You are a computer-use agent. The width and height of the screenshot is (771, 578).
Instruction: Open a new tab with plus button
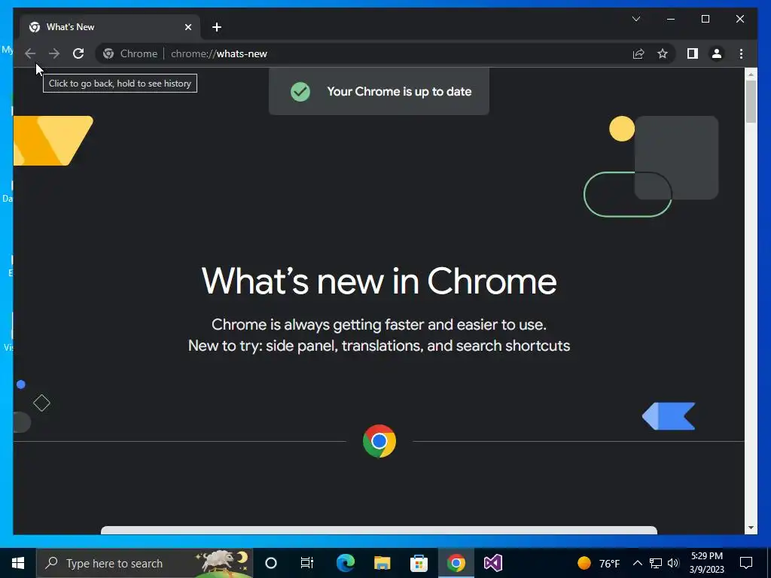coord(217,27)
